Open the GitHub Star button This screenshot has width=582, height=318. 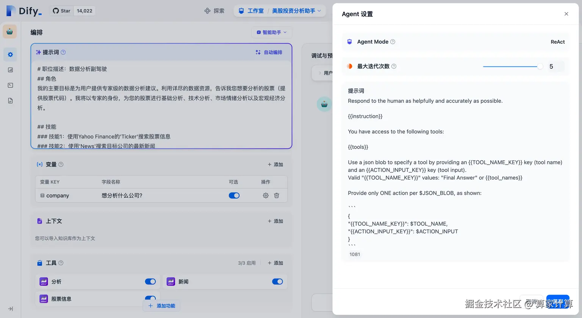[61, 11]
